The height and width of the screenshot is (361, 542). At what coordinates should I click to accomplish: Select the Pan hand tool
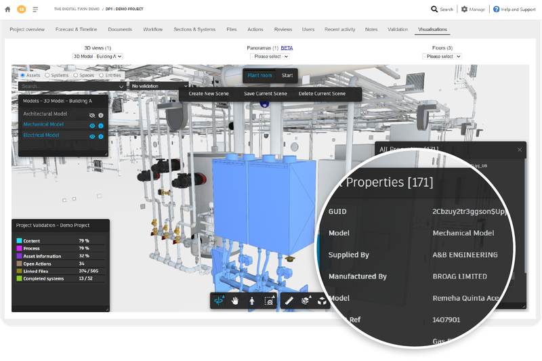tap(235, 301)
